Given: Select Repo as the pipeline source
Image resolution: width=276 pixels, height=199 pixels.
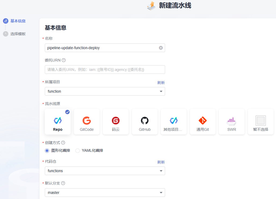Looking at the screenshot, I should coord(58,121).
